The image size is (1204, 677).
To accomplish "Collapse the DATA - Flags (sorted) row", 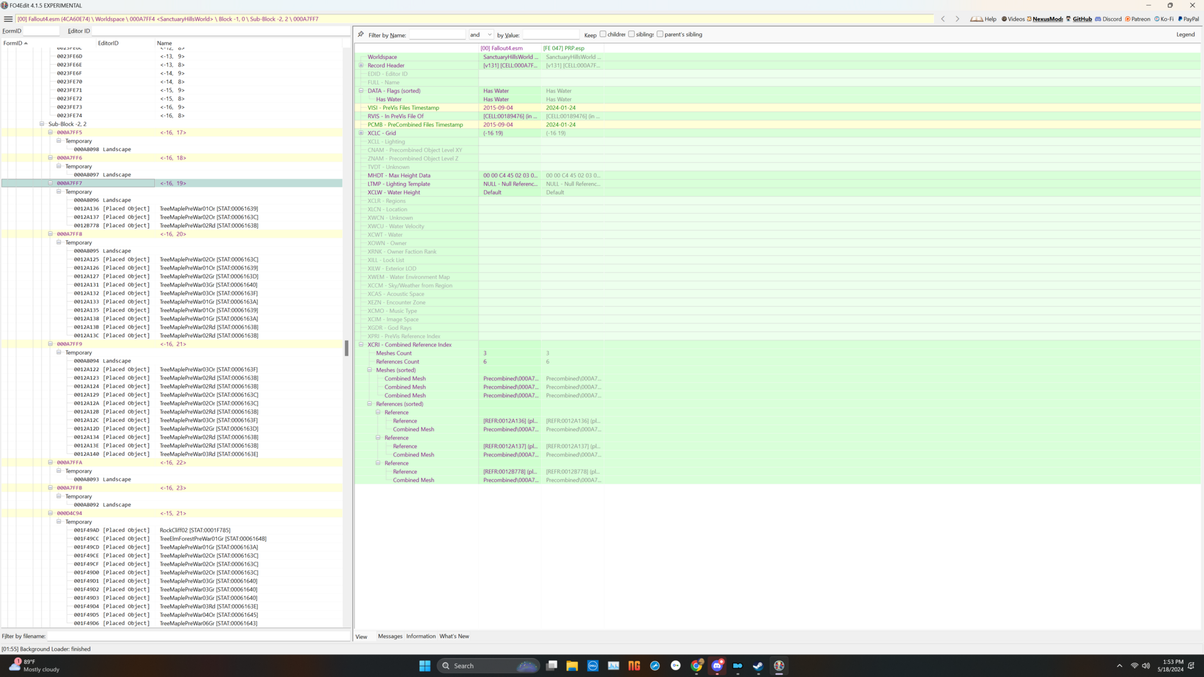I will 361,91.
